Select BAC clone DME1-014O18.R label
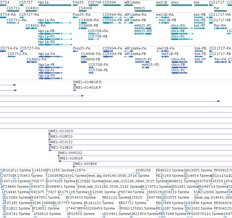 [x=87, y=88]
